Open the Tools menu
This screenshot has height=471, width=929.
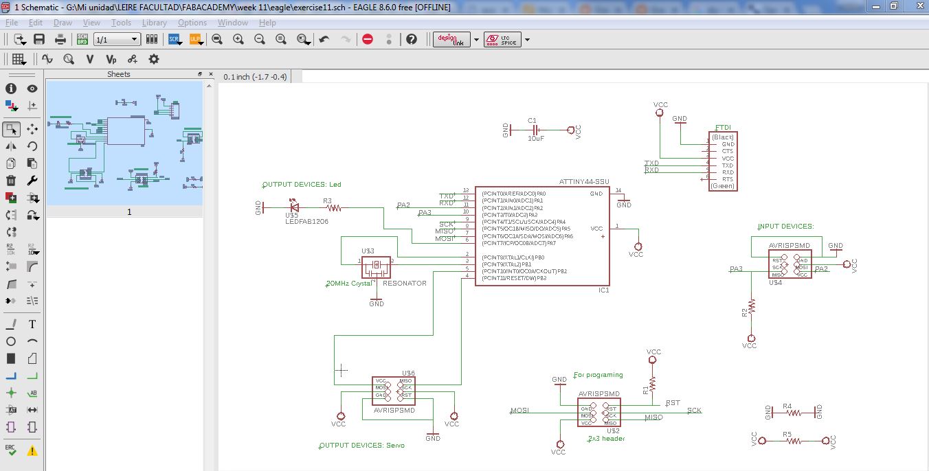[121, 23]
